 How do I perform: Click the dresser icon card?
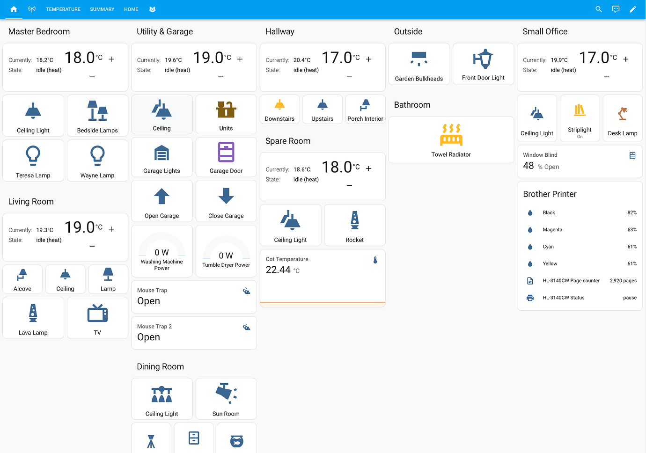coord(194,439)
